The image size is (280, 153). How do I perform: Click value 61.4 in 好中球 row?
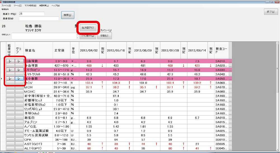pos(116,96)
